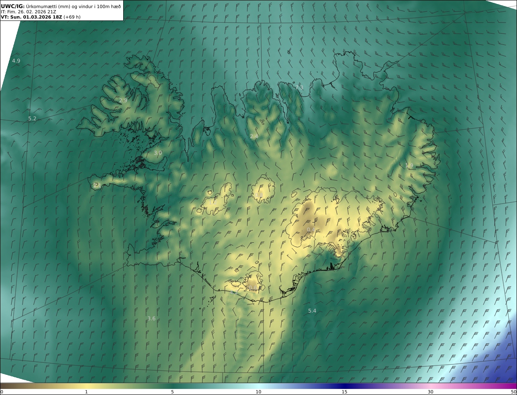517x395 pixels.
Task: Click the initialisation time 'IT: Fim. 26. 02. 2026 21Z'
Action: [x=29, y=12]
